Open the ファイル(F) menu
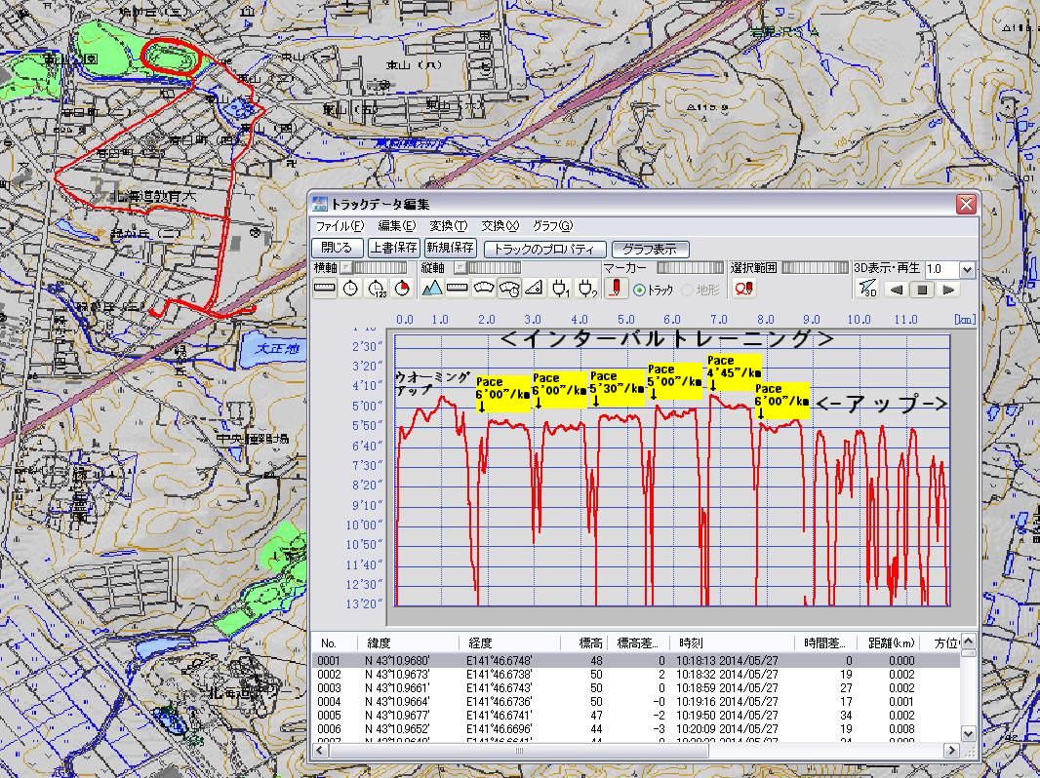This screenshot has height=778, width=1040. point(340,226)
